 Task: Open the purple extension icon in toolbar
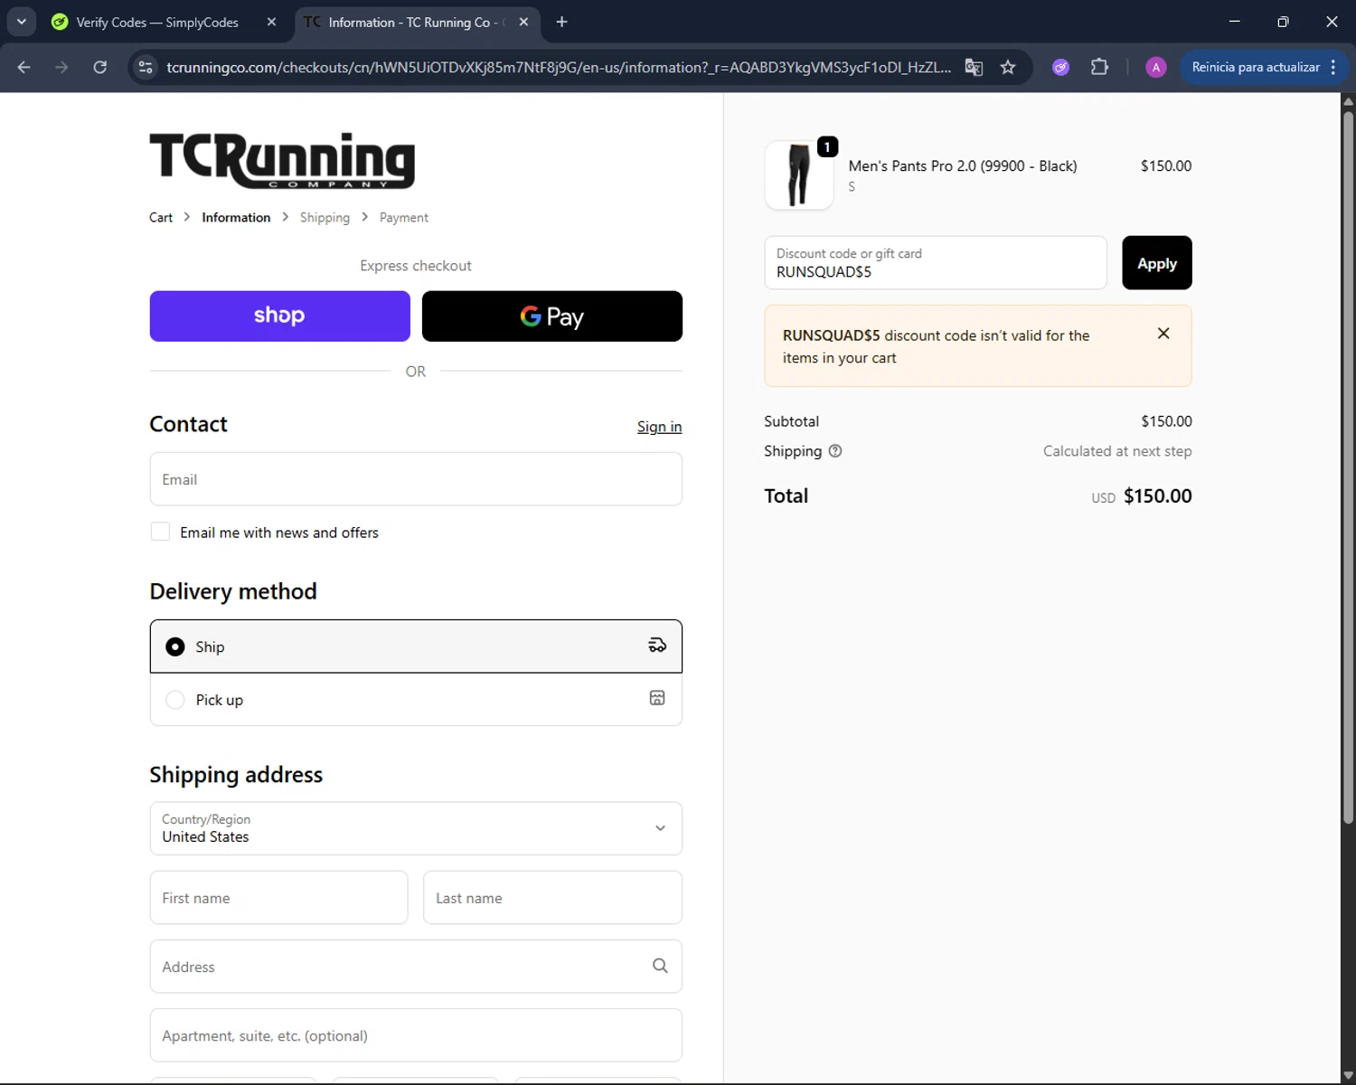[x=1061, y=67]
